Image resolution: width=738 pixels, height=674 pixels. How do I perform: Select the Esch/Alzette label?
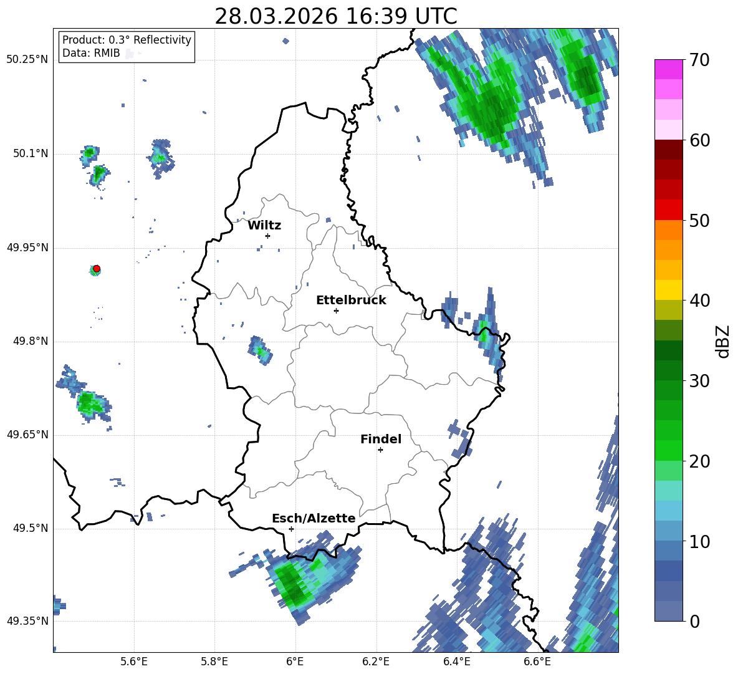pyautogui.click(x=314, y=518)
